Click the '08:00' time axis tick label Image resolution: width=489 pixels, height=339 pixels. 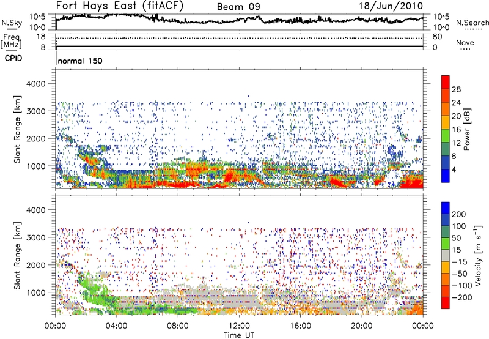tap(178, 326)
